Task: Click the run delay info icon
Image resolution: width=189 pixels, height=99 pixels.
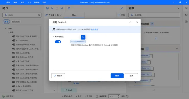Action: pos(127,96)
